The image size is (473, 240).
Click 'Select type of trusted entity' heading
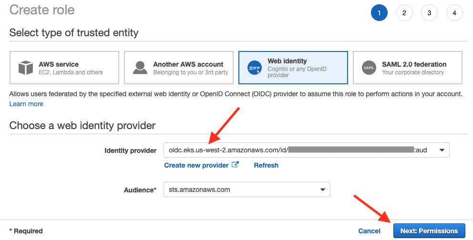click(74, 32)
